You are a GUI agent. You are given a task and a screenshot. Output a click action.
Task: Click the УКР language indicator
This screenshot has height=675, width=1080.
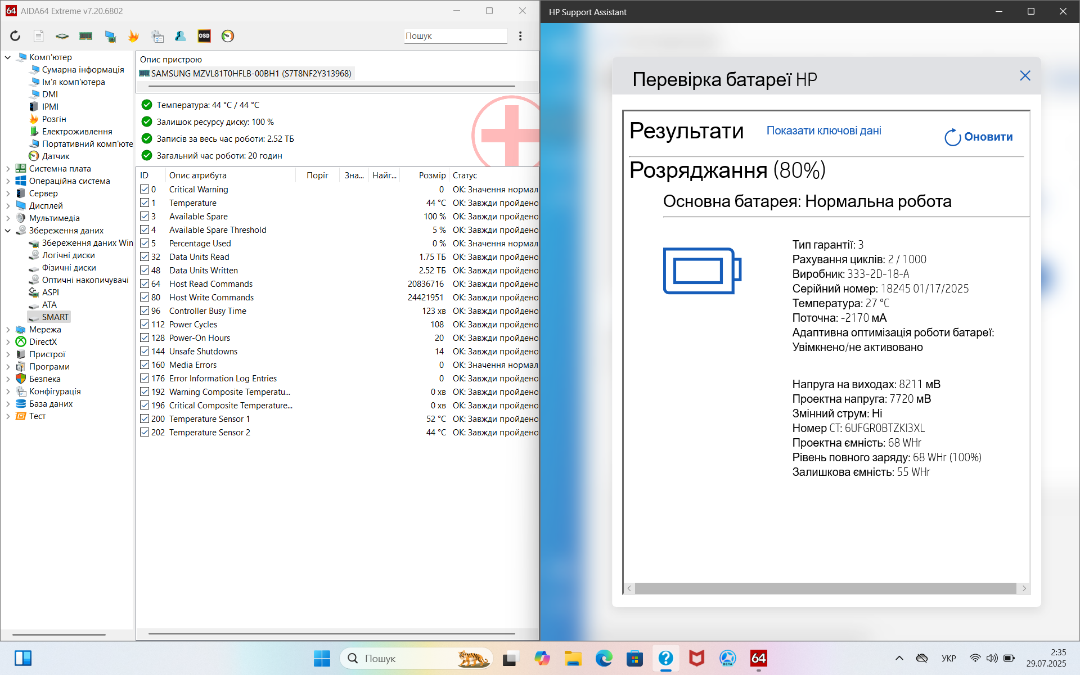pos(948,658)
